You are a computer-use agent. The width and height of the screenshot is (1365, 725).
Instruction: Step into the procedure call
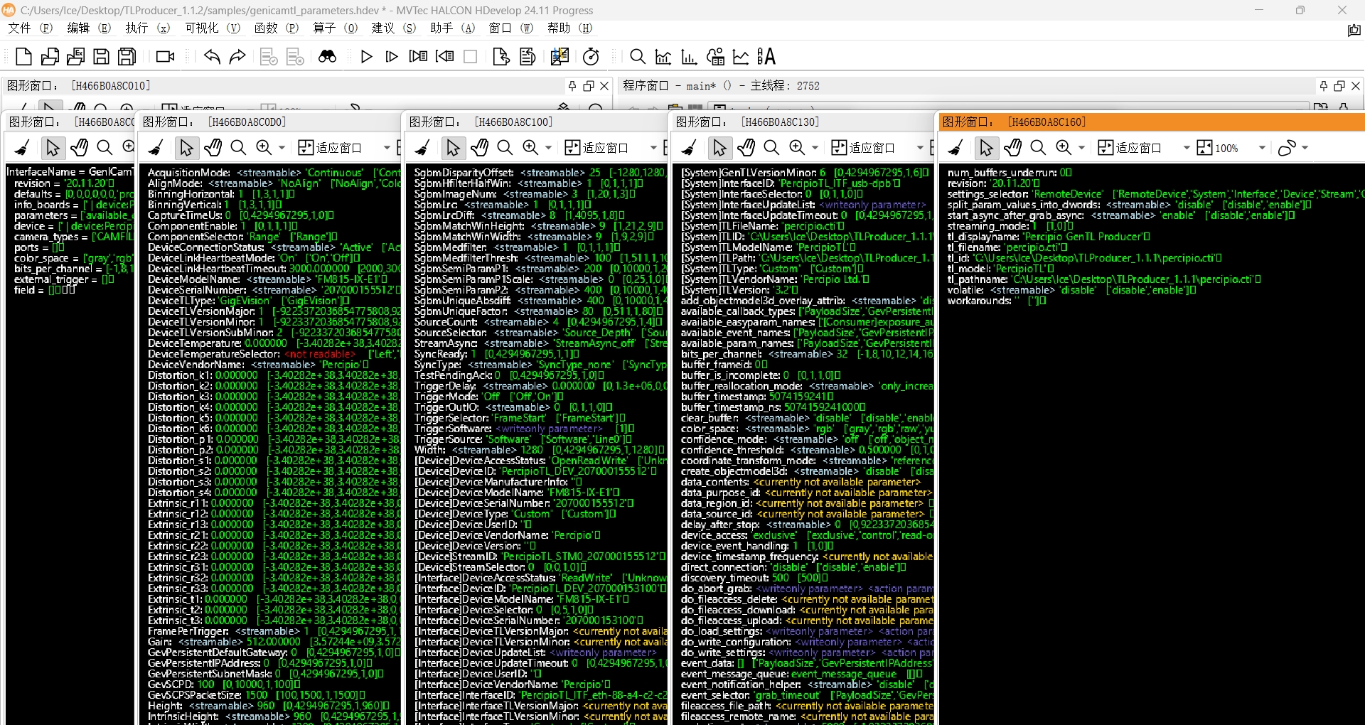(419, 57)
